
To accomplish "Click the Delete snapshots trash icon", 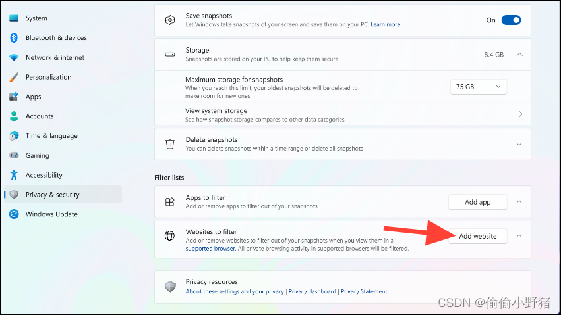I will click(x=170, y=144).
